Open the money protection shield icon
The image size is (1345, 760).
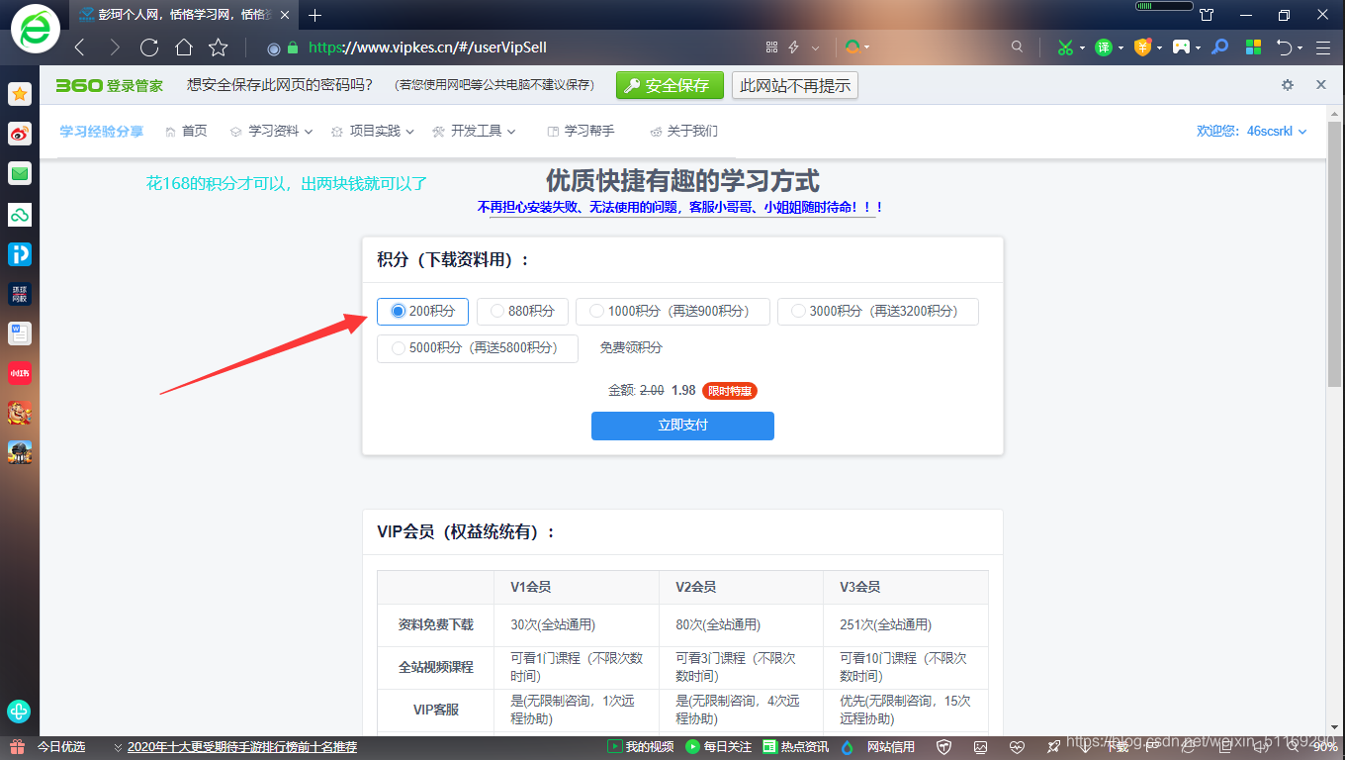(x=1143, y=47)
